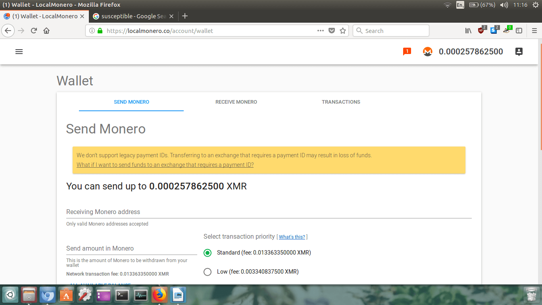Image resolution: width=542 pixels, height=305 pixels.
Task: Open the orange notifications icon with badge 1
Action: click(x=407, y=52)
